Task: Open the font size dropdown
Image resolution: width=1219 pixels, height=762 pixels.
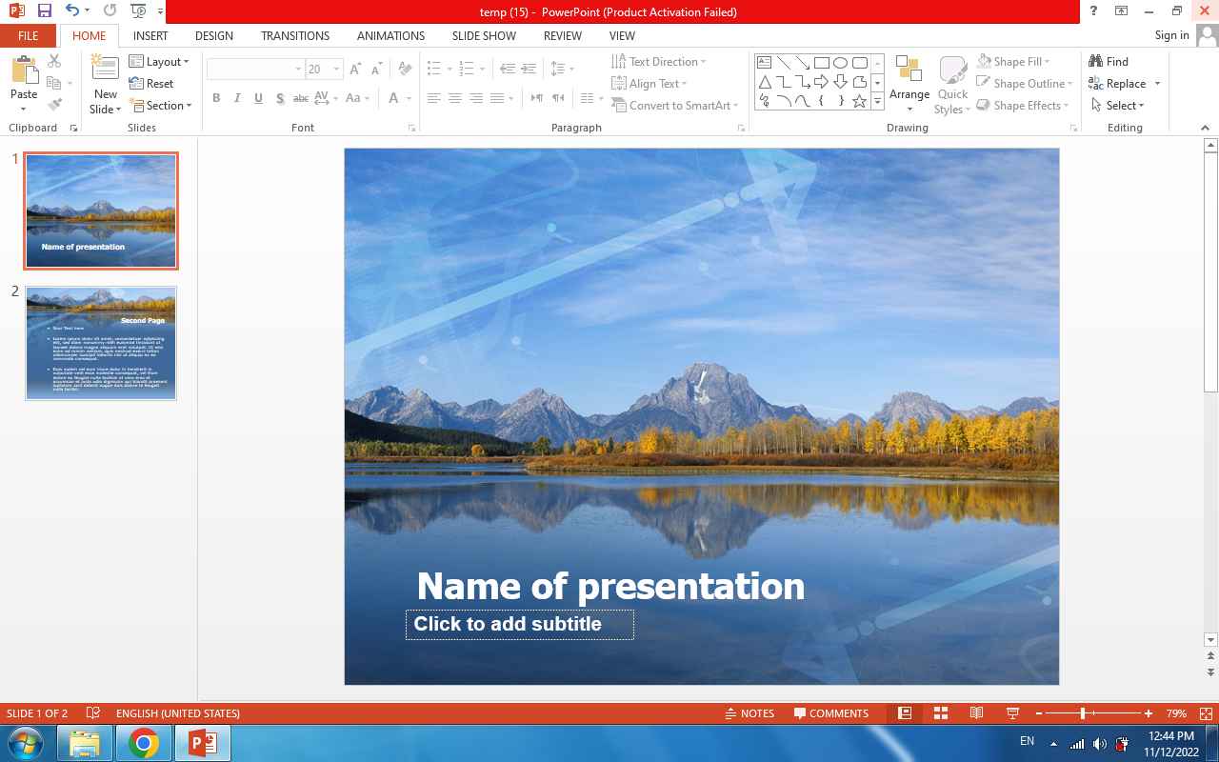Action: click(337, 70)
